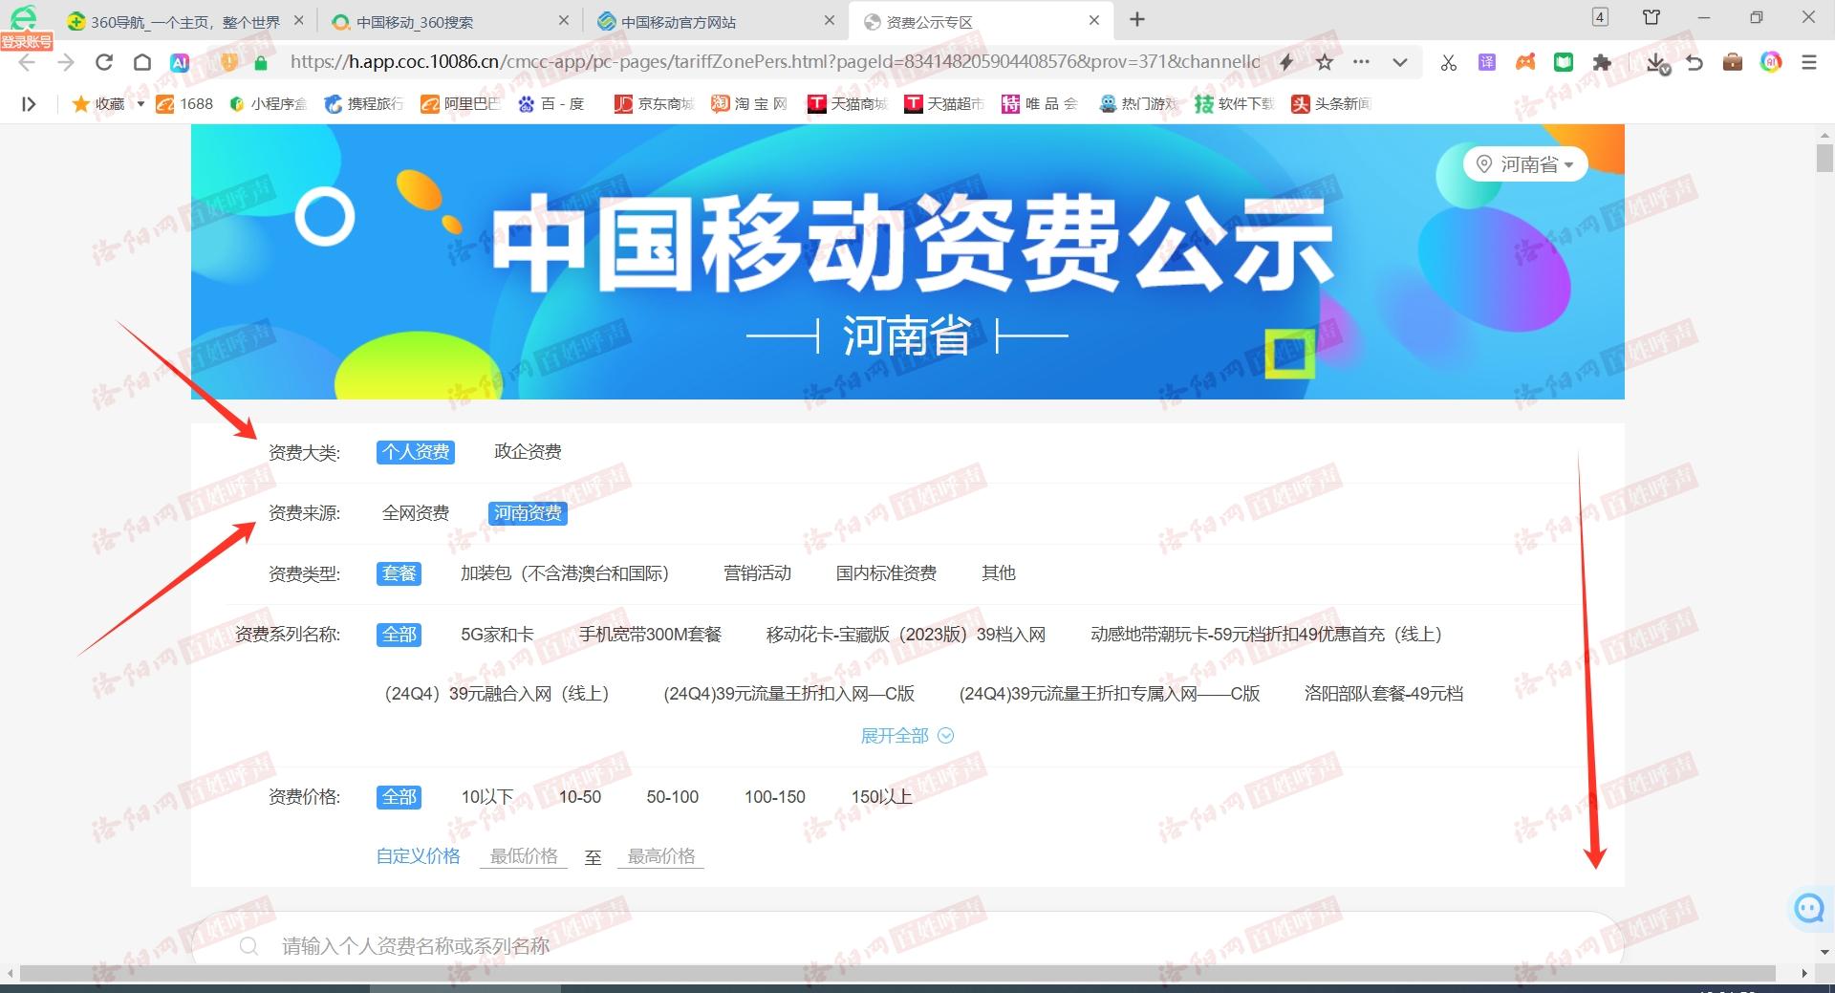Click the vertical scrollbar thumb
The width and height of the screenshot is (1835, 993).
1824,157
